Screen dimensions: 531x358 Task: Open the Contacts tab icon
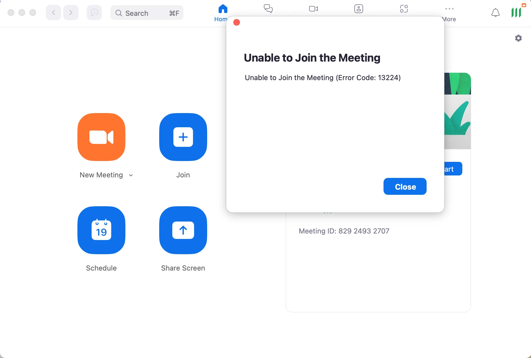pos(359,9)
